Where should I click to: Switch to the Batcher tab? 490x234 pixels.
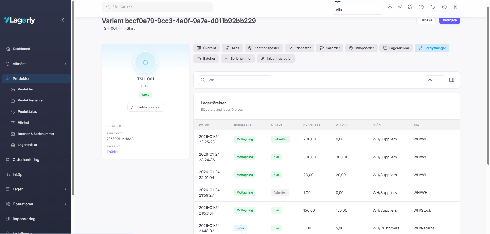click(206, 59)
